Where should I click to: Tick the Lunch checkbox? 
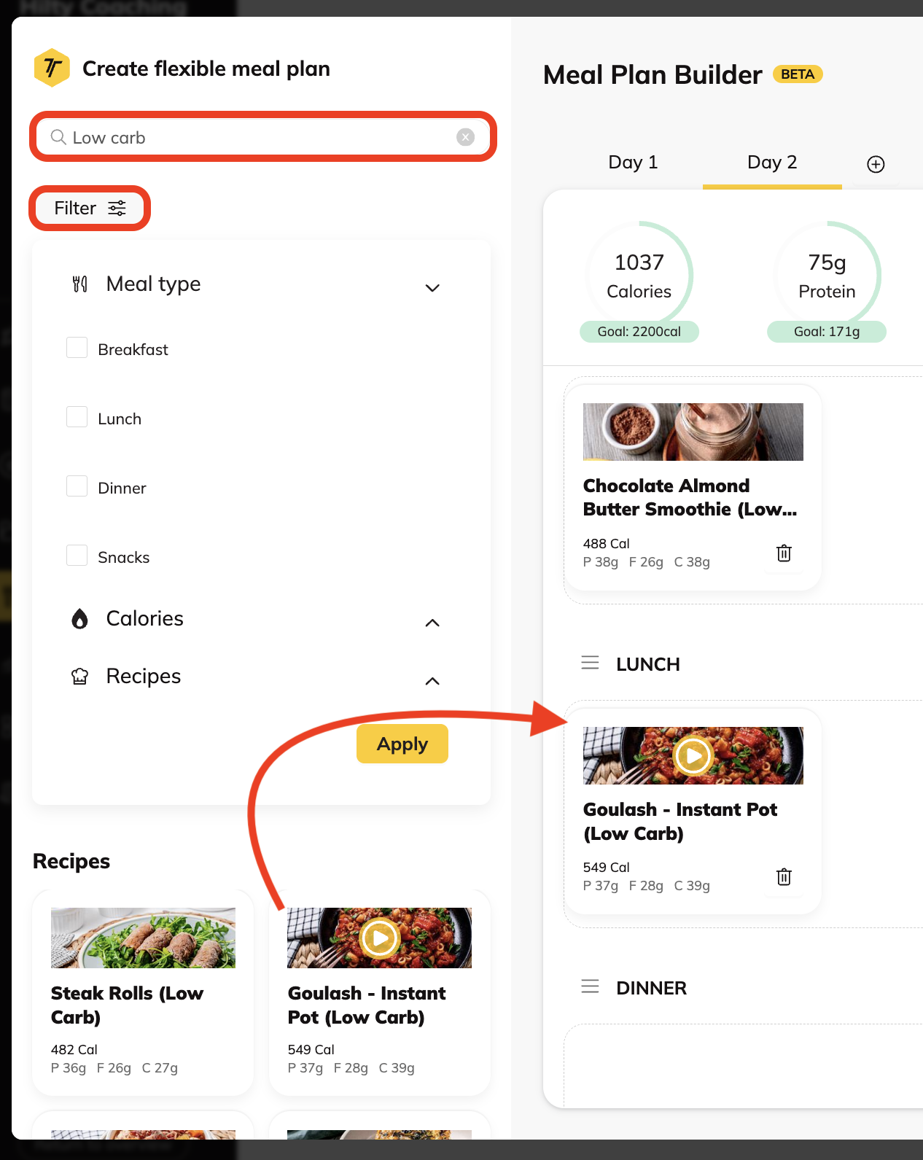pyautogui.click(x=77, y=417)
